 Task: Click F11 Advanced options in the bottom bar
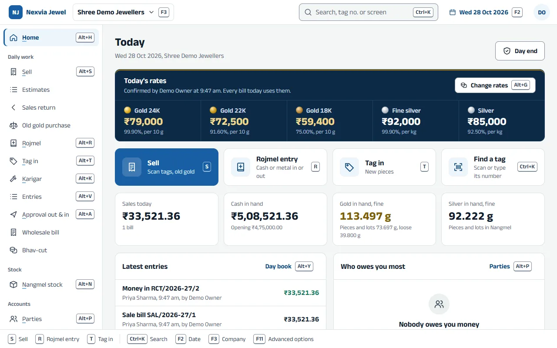click(x=284, y=339)
